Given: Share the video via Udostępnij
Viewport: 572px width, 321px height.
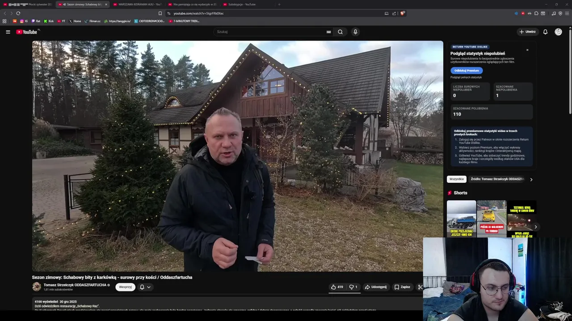Looking at the screenshot, I should 375,287.
